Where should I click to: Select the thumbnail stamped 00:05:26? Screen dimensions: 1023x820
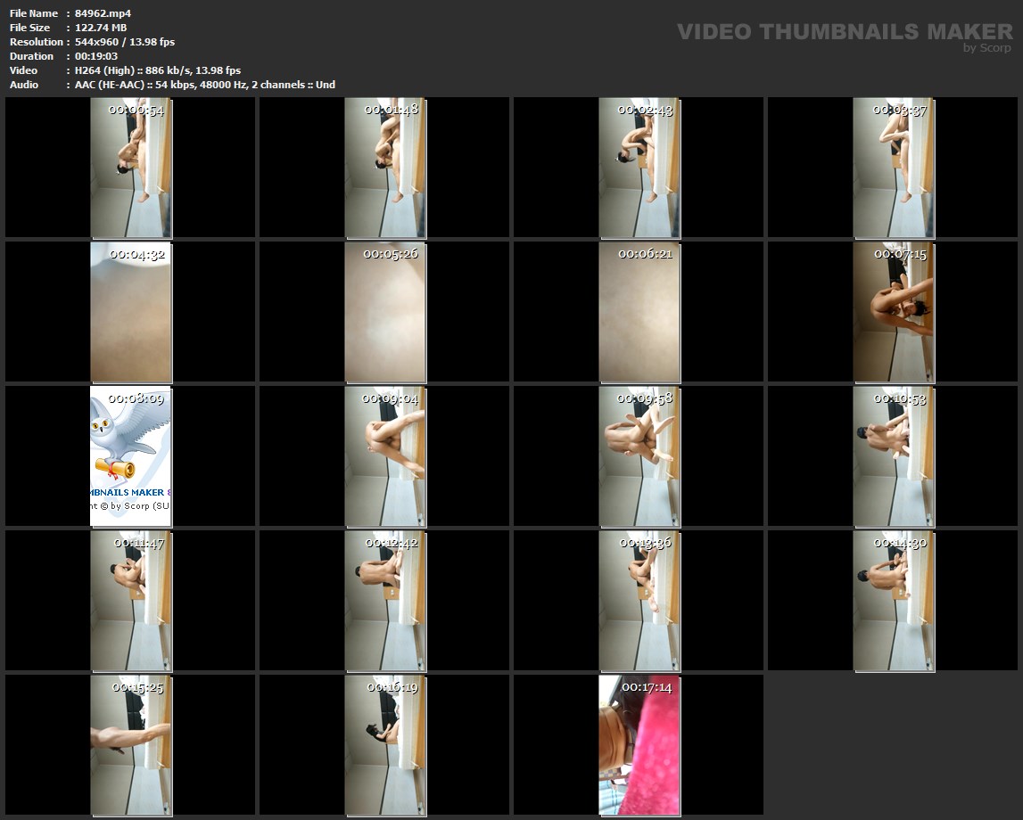tap(385, 312)
